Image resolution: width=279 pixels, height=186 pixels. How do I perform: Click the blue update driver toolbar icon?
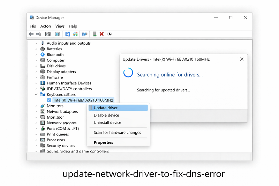click(68, 34)
